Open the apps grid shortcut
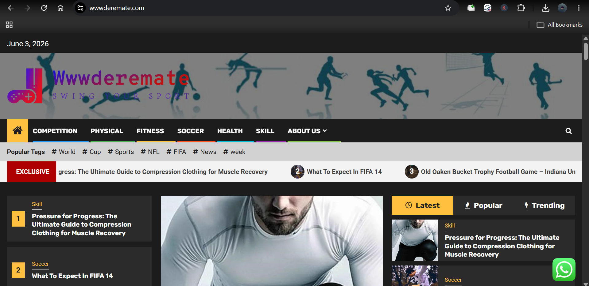Image resolution: width=589 pixels, height=286 pixels. coord(9,25)
